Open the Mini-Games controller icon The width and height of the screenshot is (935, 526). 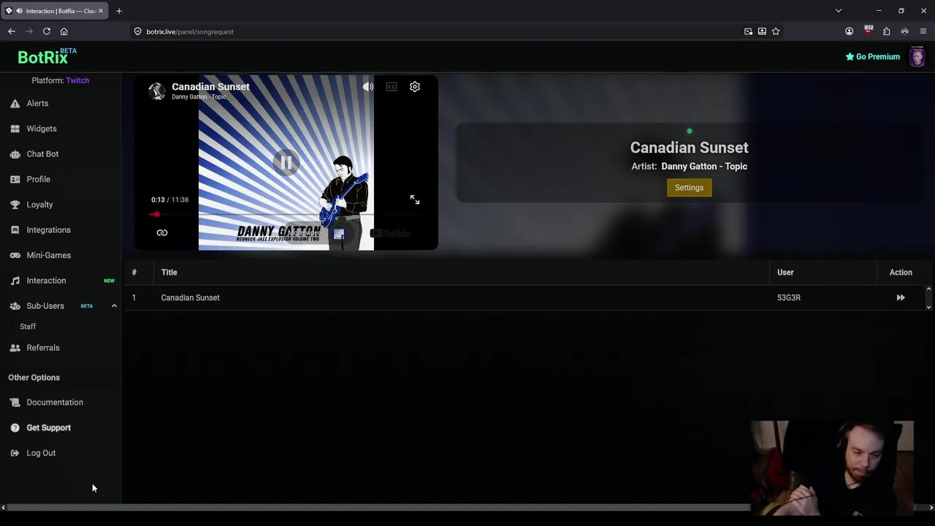tap(15, 256)
